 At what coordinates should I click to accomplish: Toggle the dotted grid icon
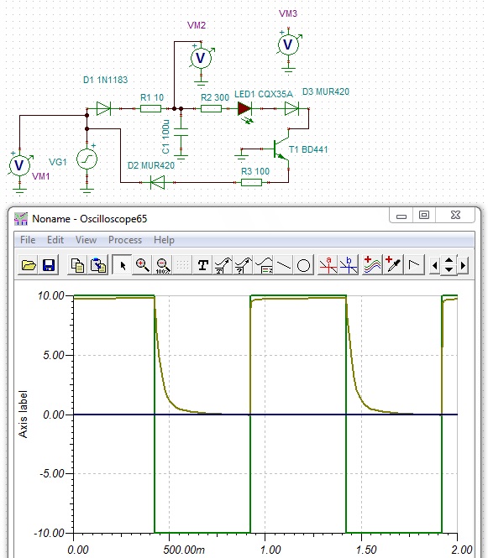pyautogui.click(x=182, y=265)
